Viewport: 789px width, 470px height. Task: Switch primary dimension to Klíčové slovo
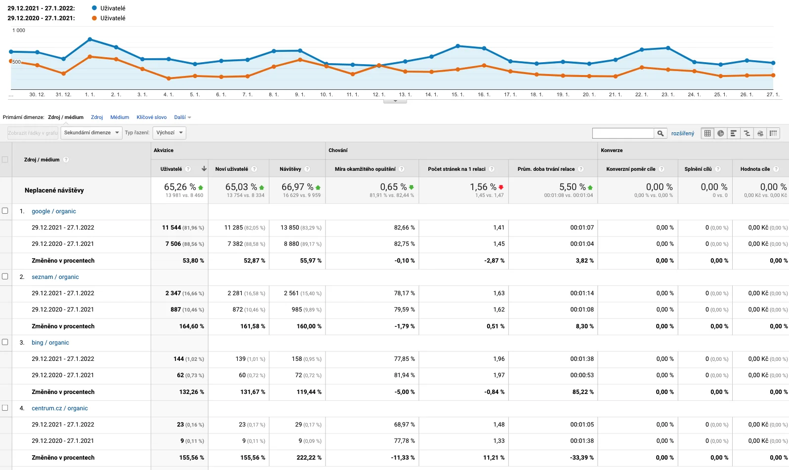tap(151, 117)
